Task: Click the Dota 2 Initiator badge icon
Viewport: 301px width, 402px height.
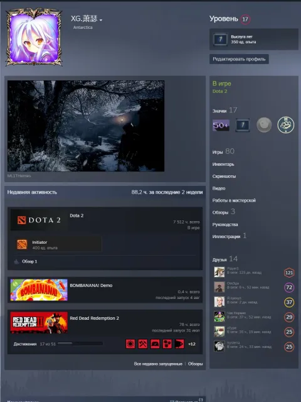Action: pos(22,244)
